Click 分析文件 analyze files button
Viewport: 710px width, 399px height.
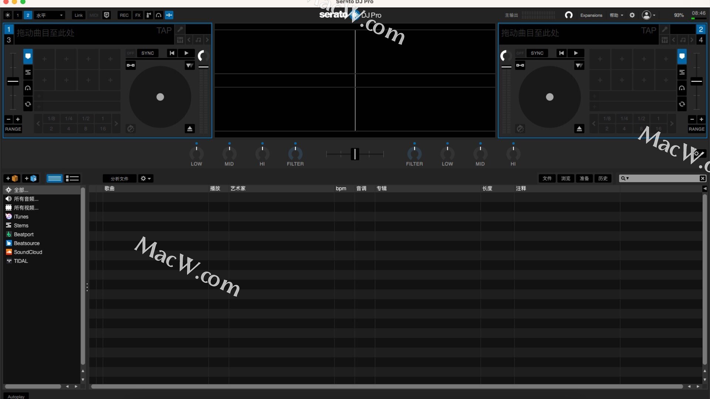pyautogui.click(x=119, y=178)
